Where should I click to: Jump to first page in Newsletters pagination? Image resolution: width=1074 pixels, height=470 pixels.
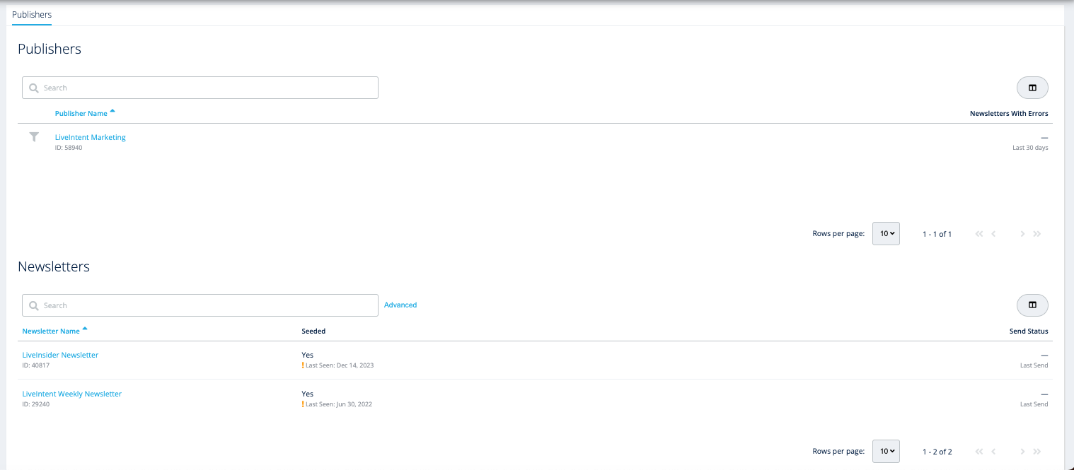point(979,452)
